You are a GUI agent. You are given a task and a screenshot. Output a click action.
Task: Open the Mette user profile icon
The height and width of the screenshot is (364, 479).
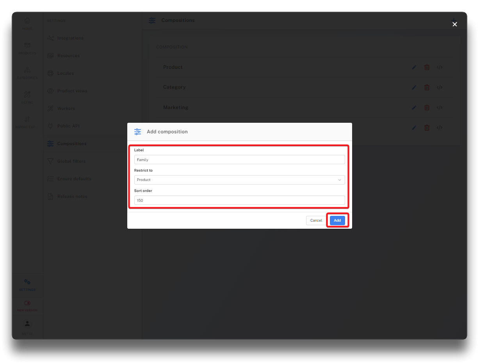pyautogui.click(x=27, y=326)
